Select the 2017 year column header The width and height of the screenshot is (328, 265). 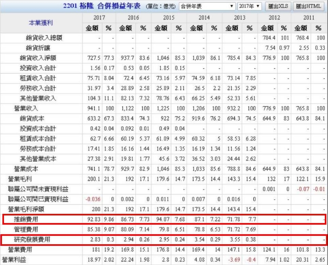tap(99, 18)
